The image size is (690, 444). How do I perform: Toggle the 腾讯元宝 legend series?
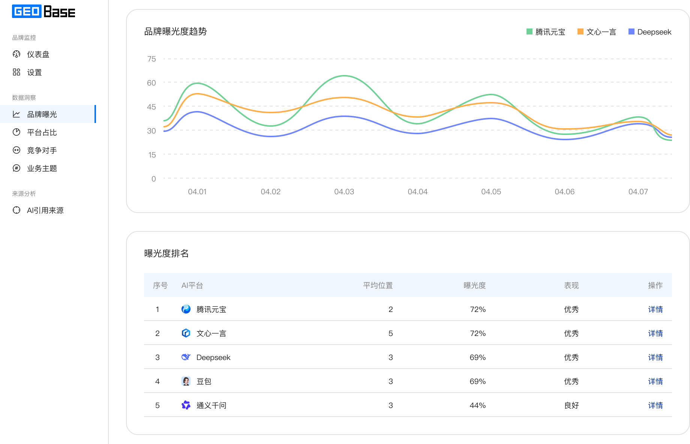coord(546,32)
